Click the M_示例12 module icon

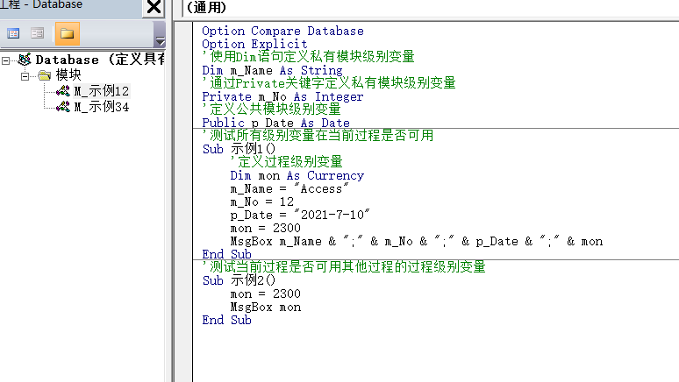click(x=63, y=91)
